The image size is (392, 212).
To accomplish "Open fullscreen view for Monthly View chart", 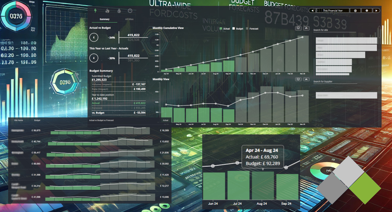I will [298, 79].
